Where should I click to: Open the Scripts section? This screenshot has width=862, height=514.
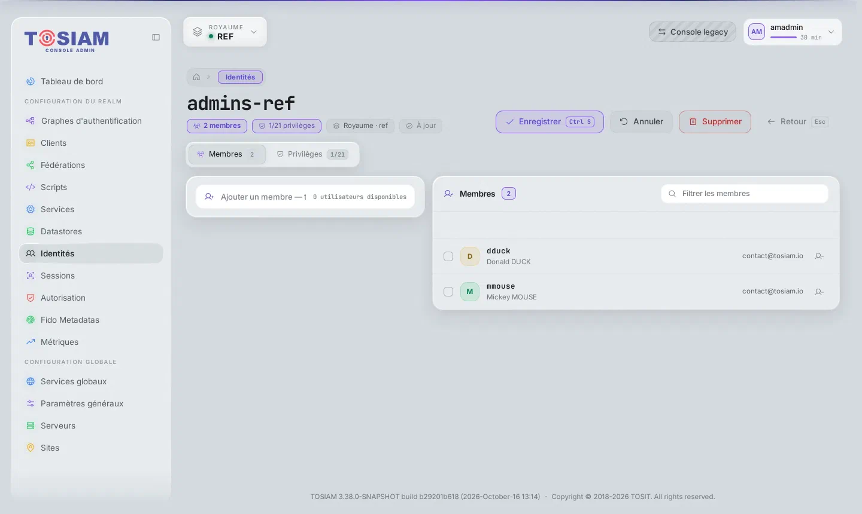(91, 187)
